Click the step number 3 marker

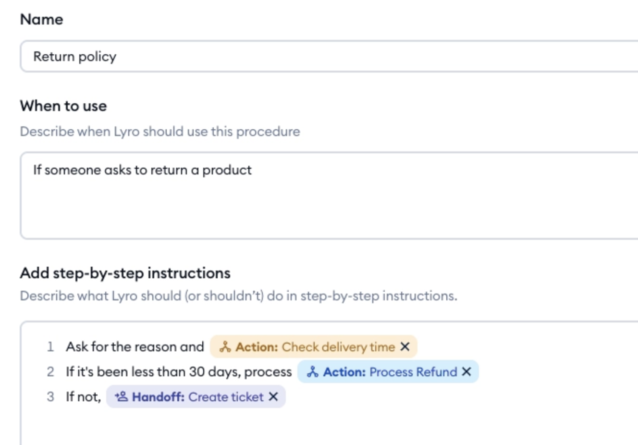tap(50, 396)
